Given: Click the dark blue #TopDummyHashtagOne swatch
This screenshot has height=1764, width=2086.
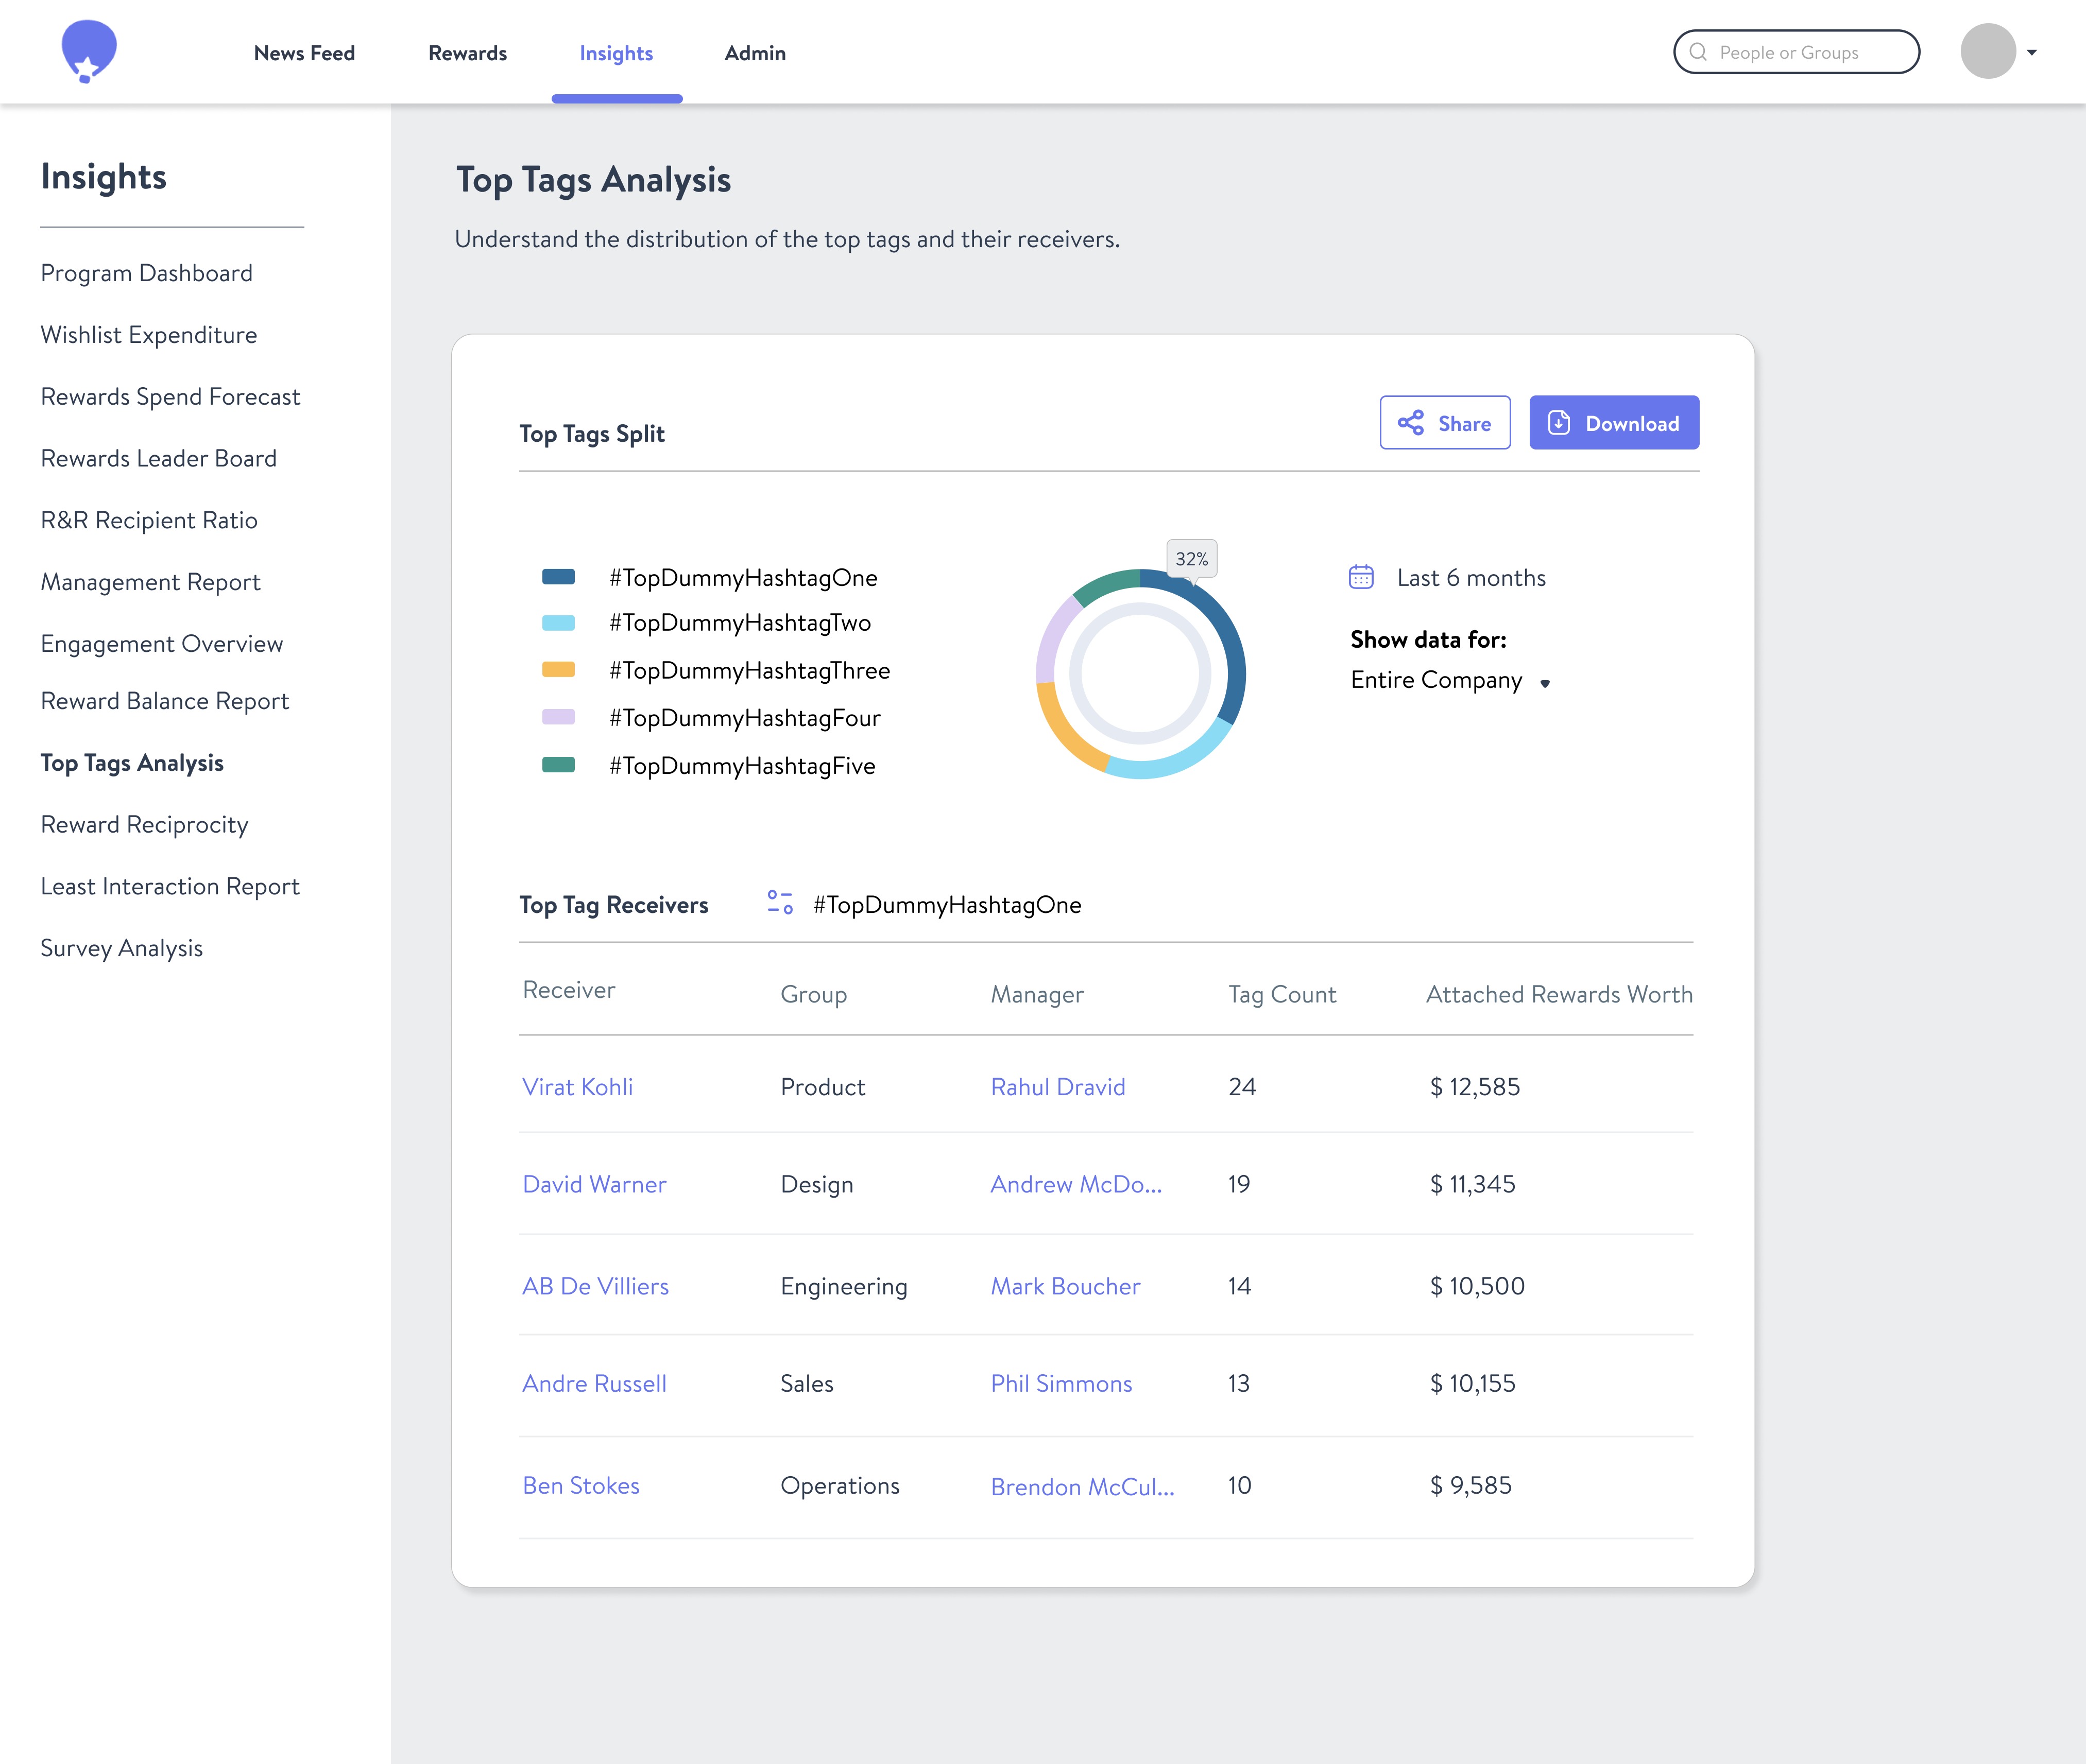Looking at the screenshot, I should tap(558, 577).
